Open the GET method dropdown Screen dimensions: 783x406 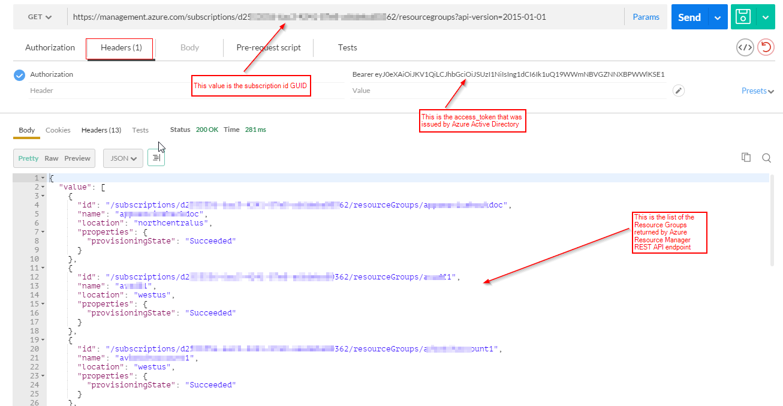pyautogui.click(x=40, y=17)
